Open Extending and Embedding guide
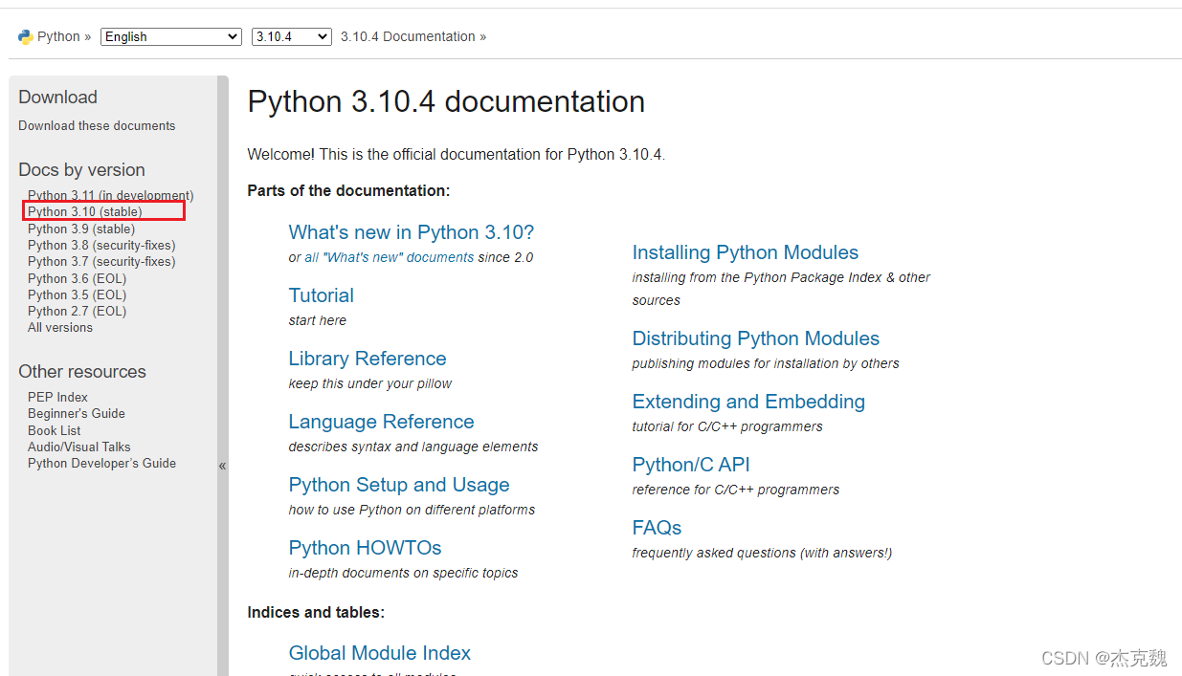Screen dimensions: 1182x676 (748, 402)
